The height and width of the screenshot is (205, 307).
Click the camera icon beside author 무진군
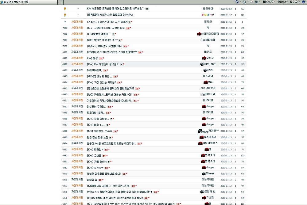pyautogui.click(x=204, y=58)
